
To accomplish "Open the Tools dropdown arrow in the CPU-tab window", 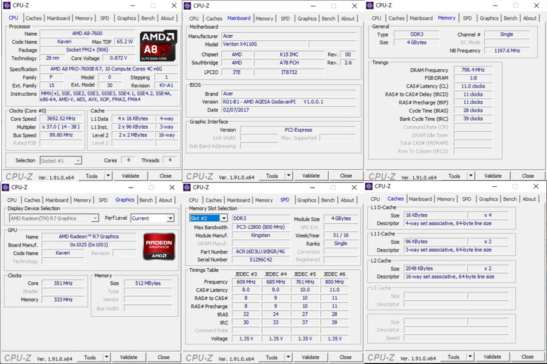I will coord(108,176).
